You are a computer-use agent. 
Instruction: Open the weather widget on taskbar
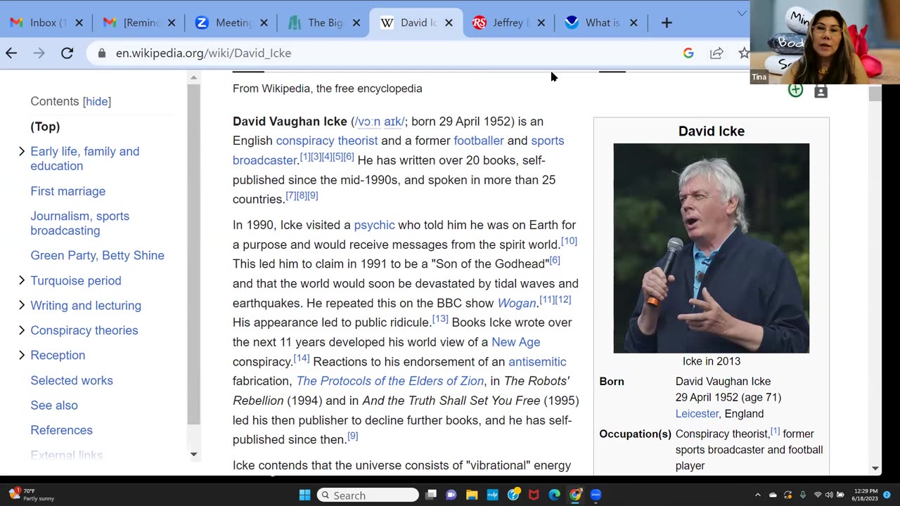point(31,494)
